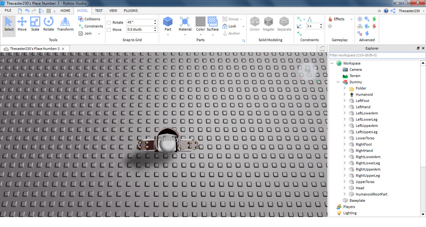Switch to the HOME ribbon tab

65,11
